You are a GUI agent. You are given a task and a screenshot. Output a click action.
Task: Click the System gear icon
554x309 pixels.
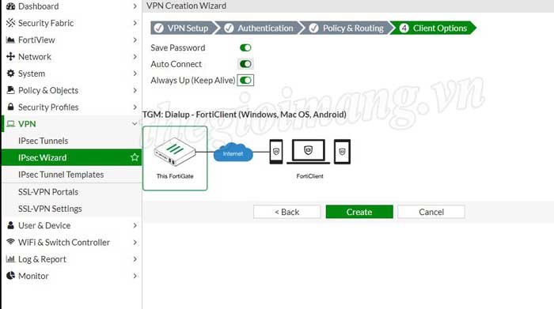click(x=10, y=73)
